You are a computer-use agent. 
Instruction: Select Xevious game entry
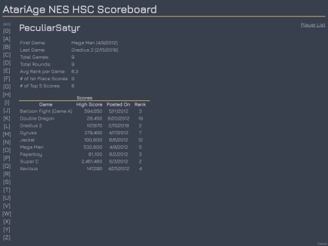(29, 169)
